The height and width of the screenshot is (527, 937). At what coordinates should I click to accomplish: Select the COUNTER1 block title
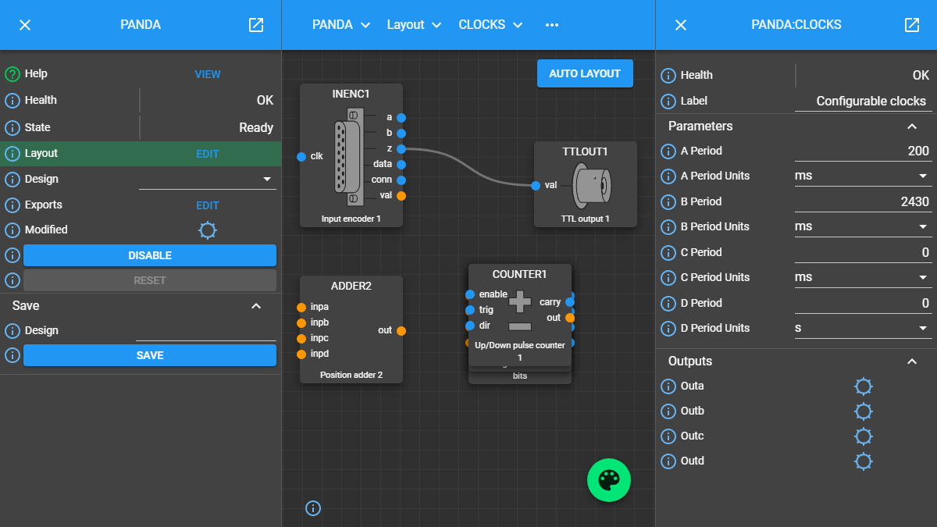point(520,275)
